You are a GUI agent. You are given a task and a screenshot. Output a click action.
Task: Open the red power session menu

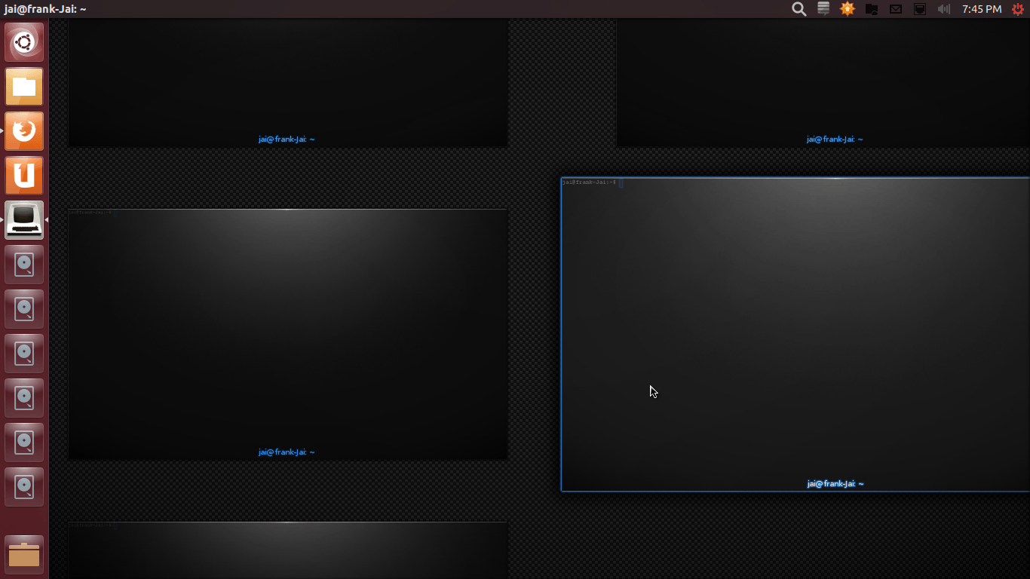pos(1018,9)
